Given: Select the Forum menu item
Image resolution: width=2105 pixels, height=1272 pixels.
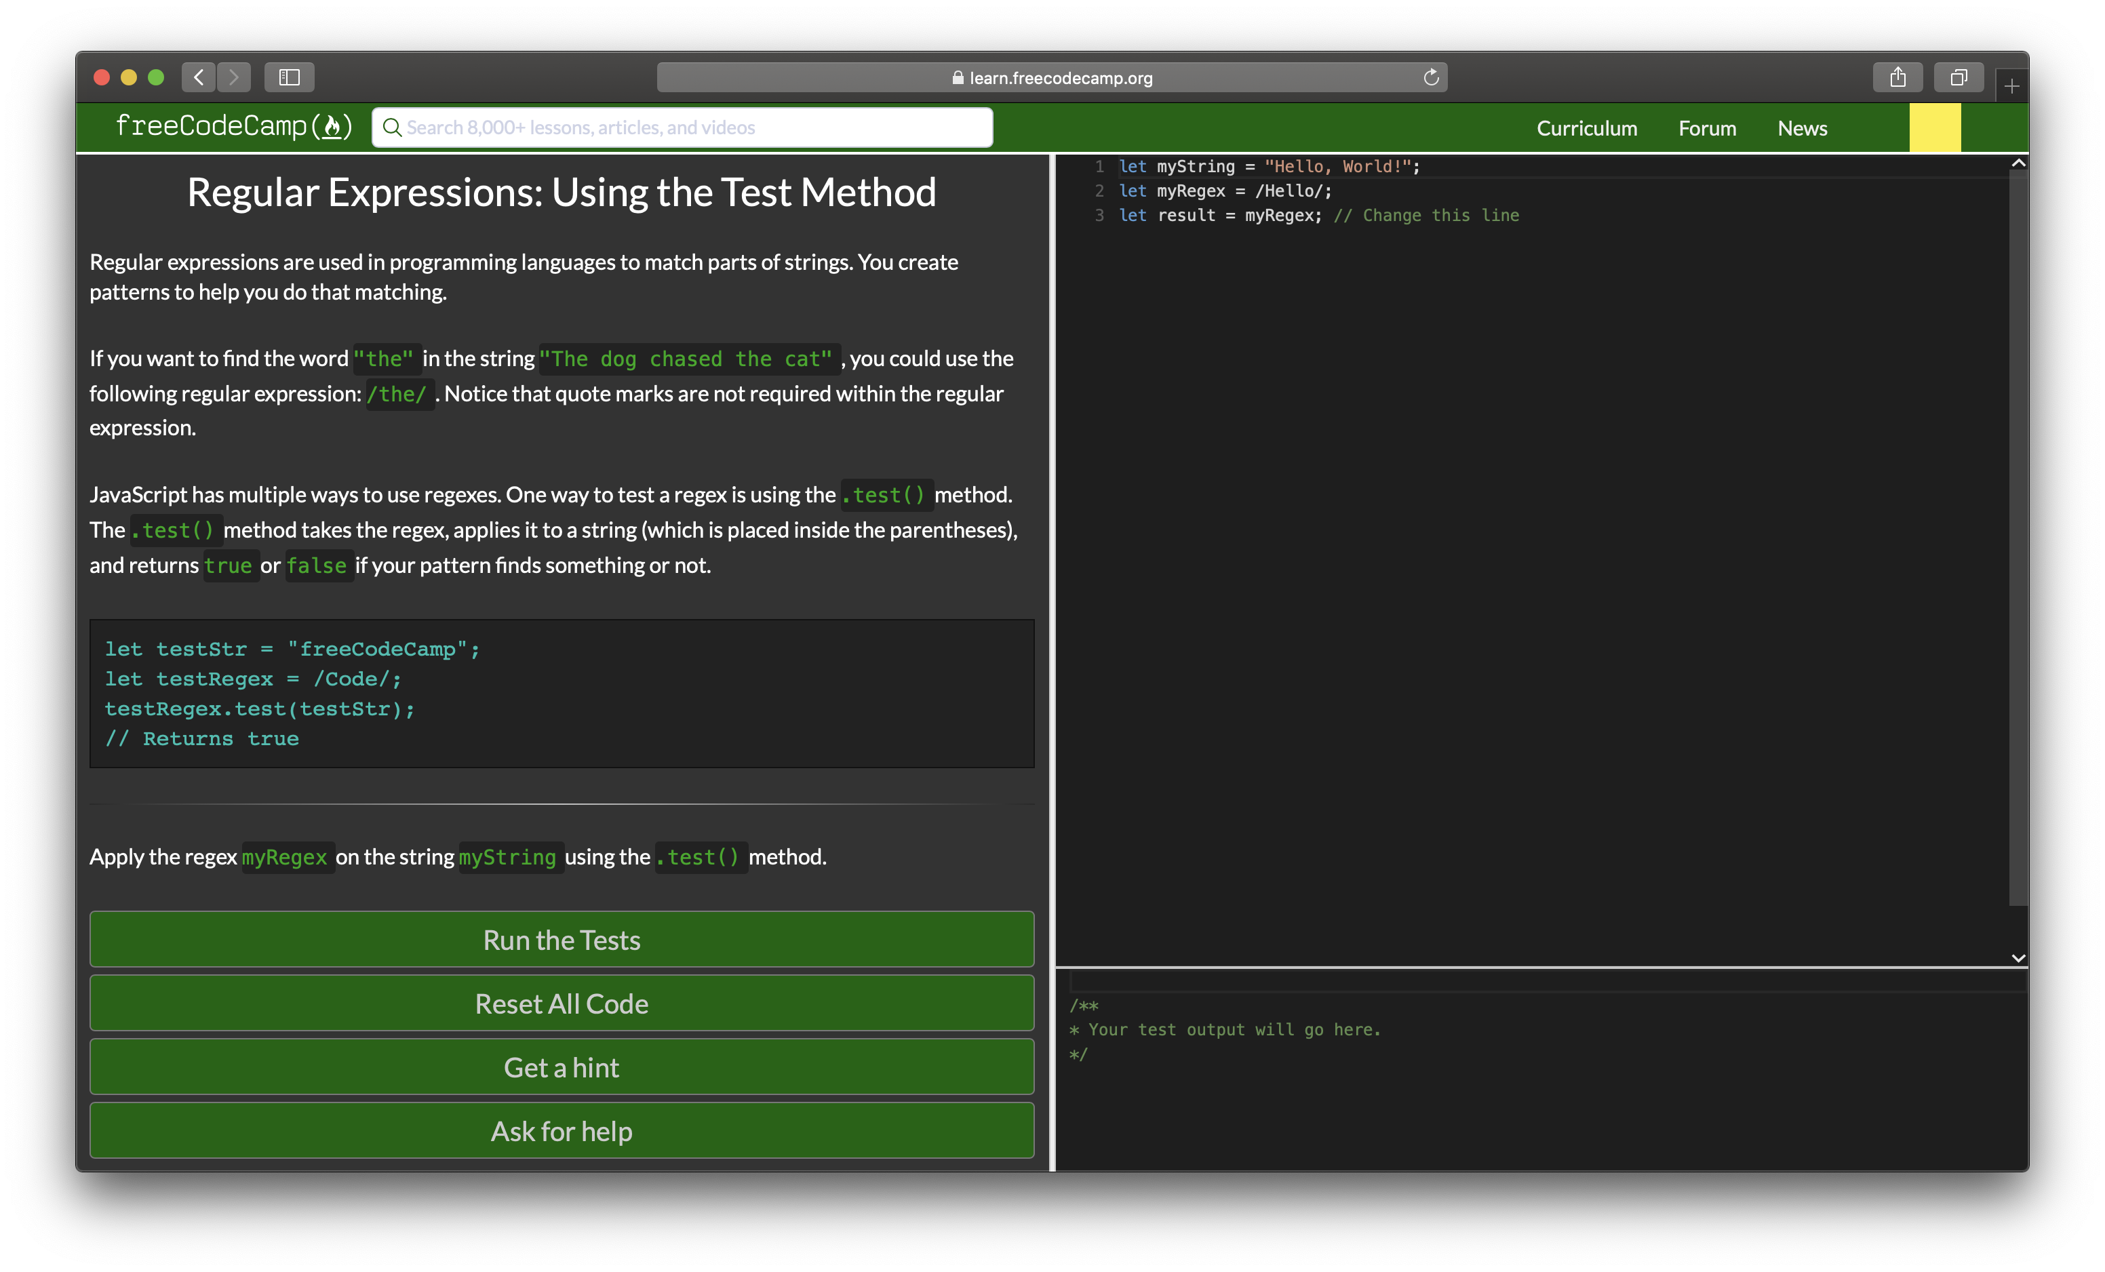Looking at the screenshot, I should [1706, 126].
